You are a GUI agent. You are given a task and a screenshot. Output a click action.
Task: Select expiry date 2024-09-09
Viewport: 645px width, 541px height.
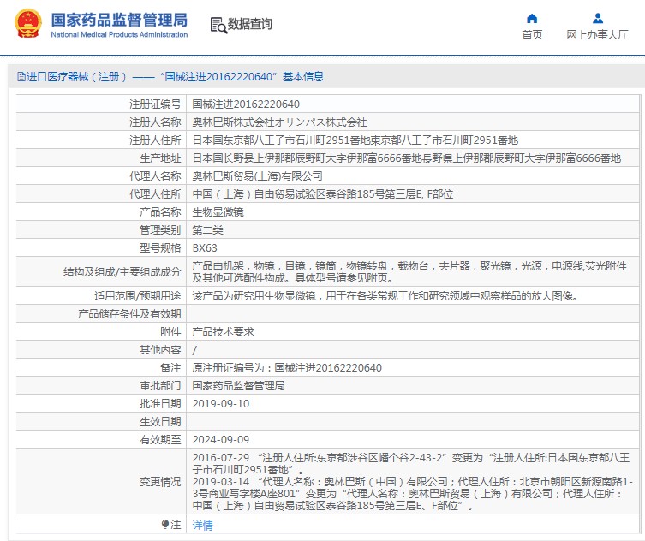coord(221,440)
